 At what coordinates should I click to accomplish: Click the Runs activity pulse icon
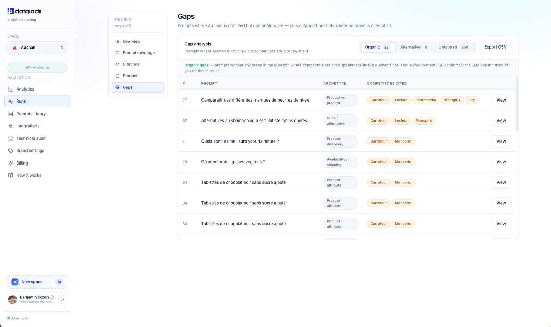click(11, 102)
